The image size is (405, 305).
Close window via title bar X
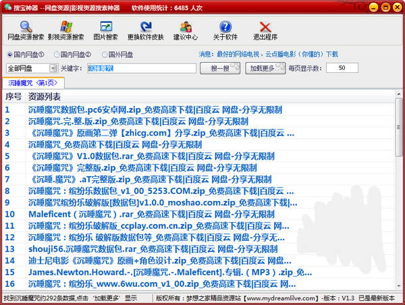[398, 7]
